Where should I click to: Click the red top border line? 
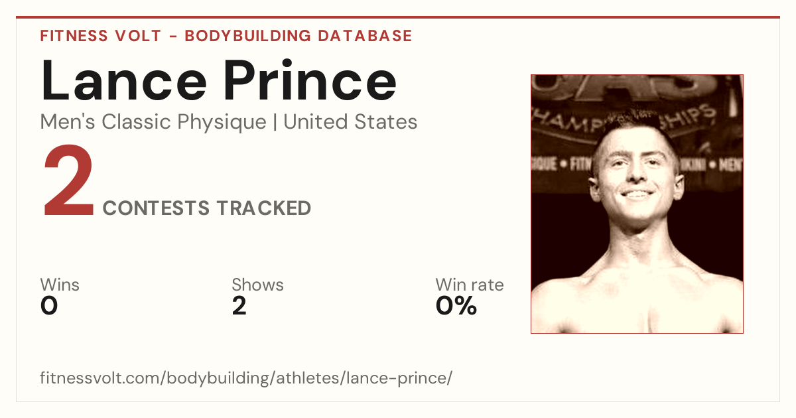[x=398, y=17]
